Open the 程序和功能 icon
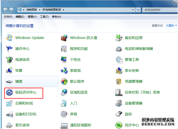The image size is (178, 129). [64, 49]
